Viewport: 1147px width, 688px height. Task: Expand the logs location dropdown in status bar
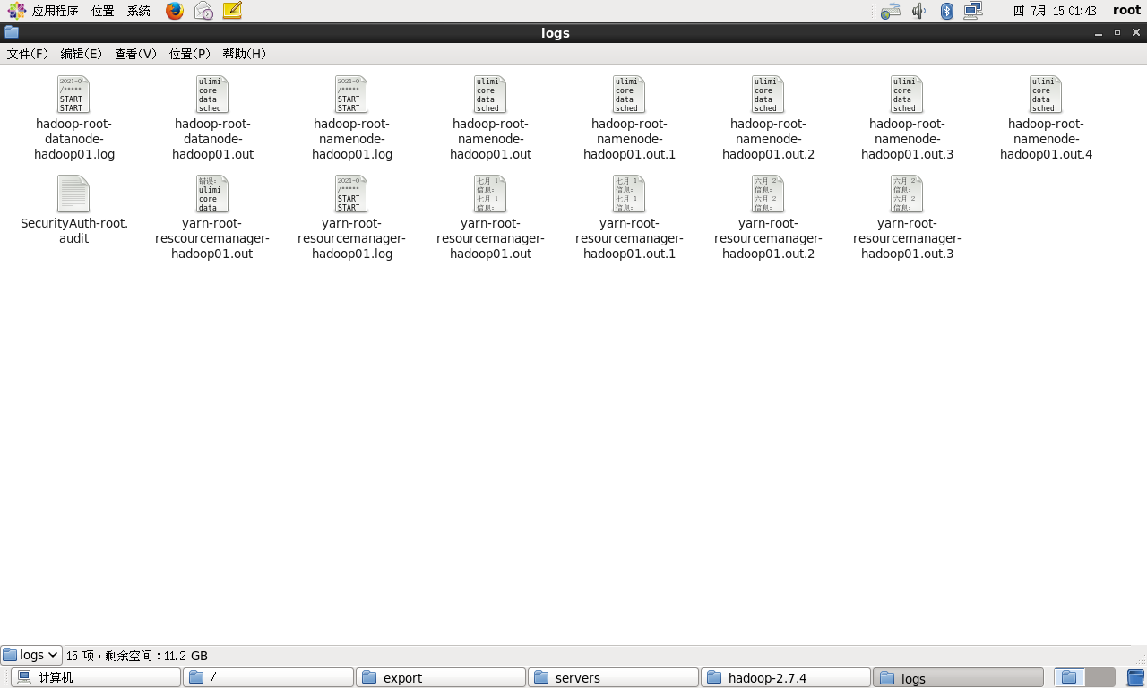pyautogui.click(x=31, y=655)
